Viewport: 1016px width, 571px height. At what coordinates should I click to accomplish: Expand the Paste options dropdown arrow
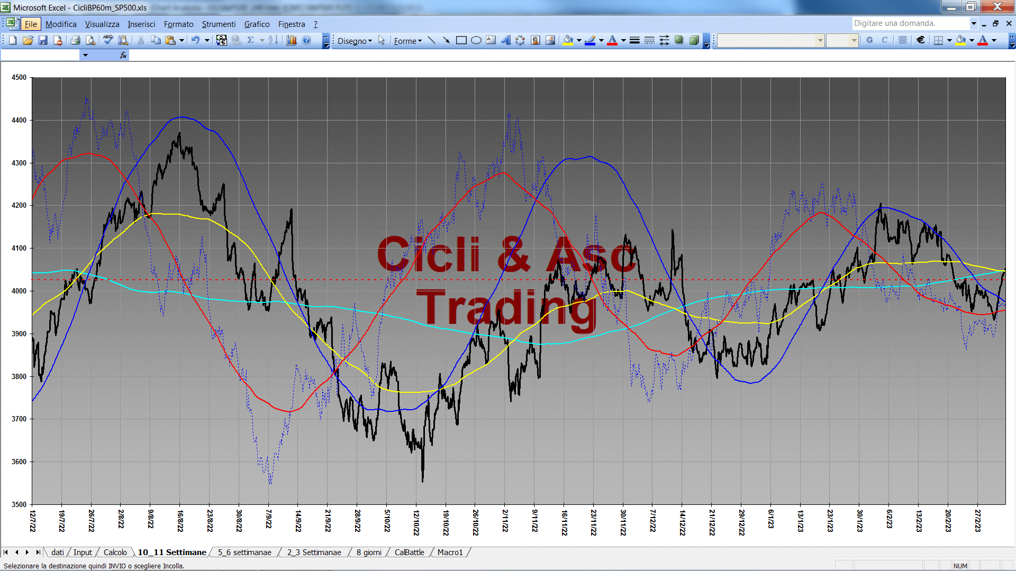182,40
